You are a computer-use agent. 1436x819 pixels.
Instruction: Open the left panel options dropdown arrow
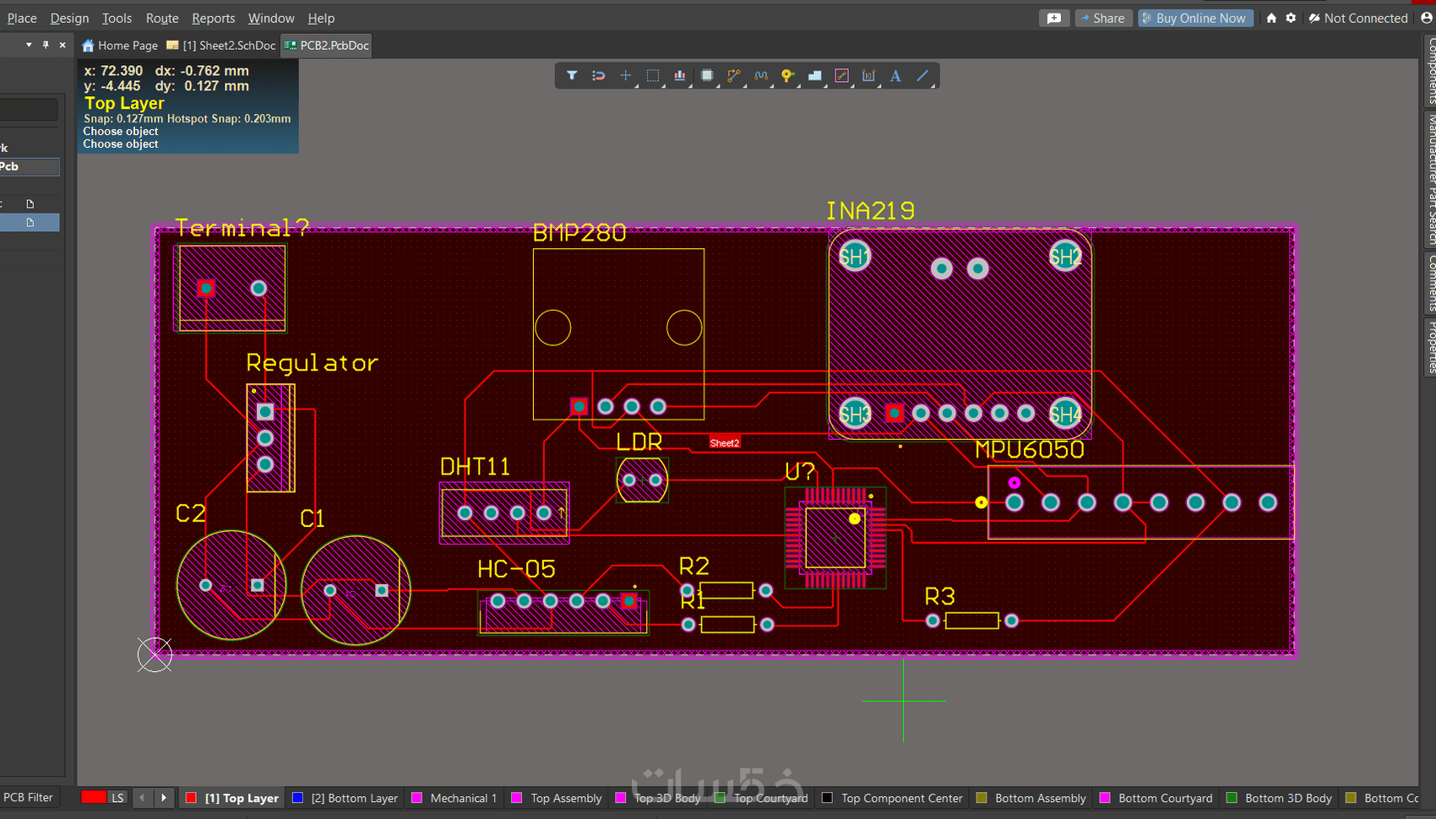click(x=29, y=45)
